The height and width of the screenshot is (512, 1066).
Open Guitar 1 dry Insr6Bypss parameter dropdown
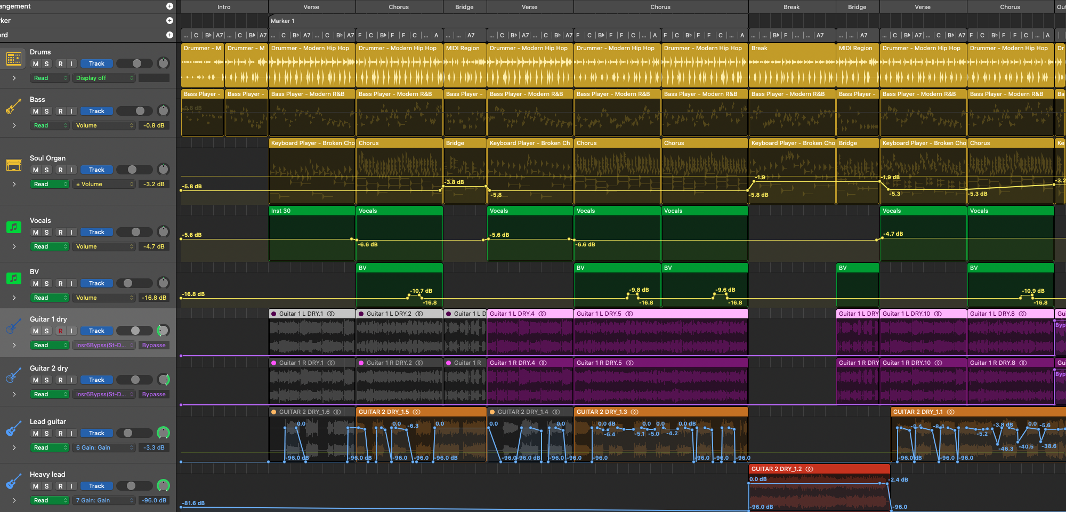[x=104, y=345]
